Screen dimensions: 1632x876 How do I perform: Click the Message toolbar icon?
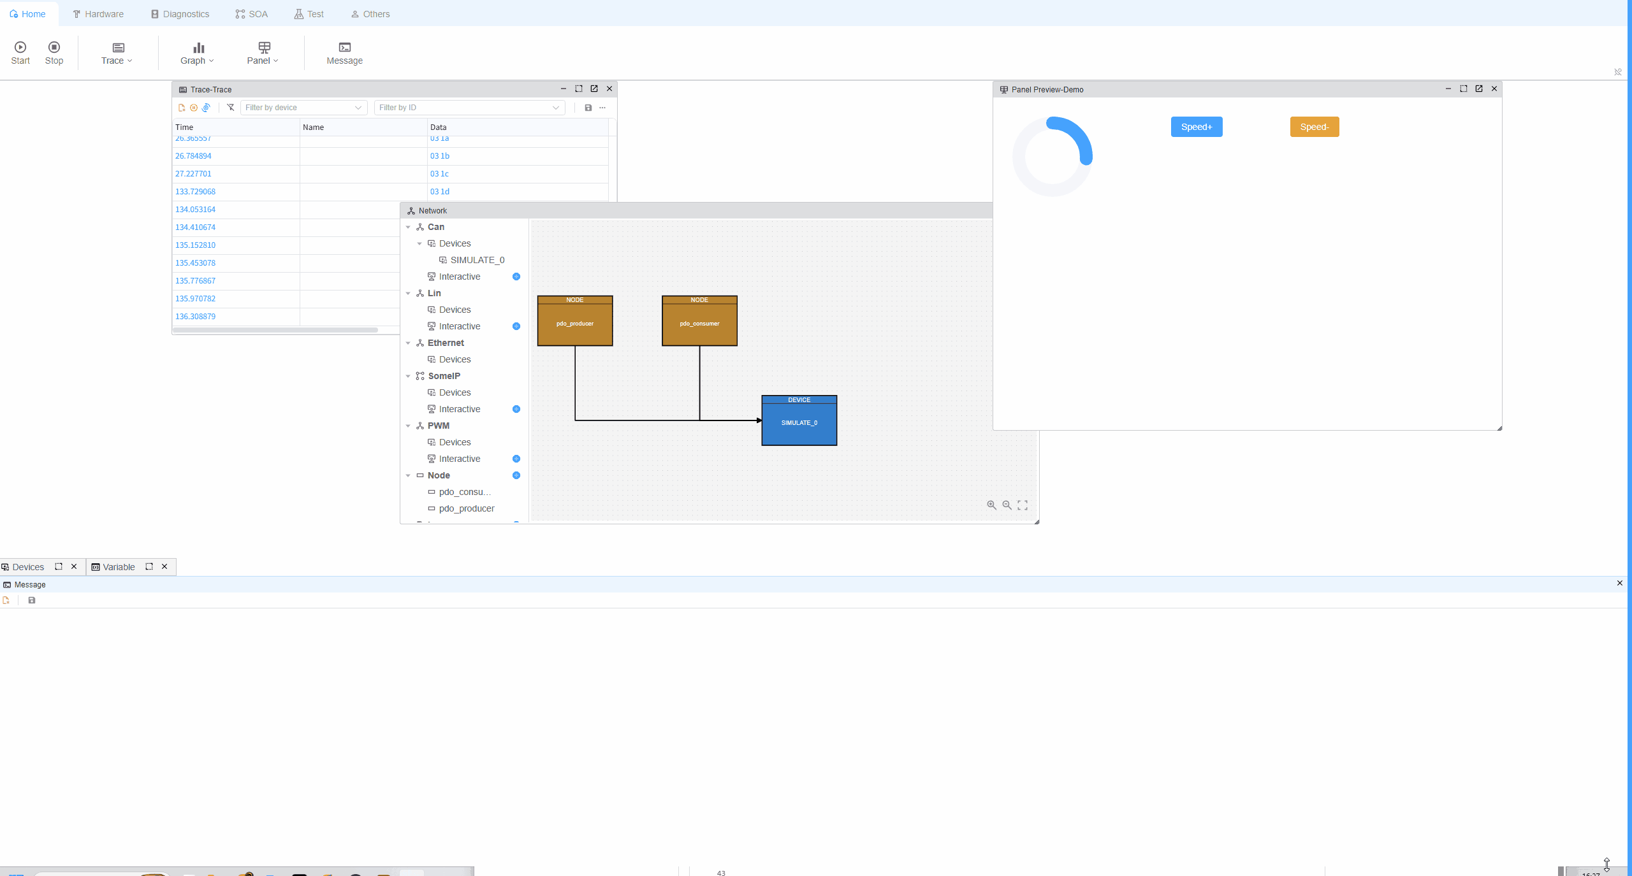point(344,48)
